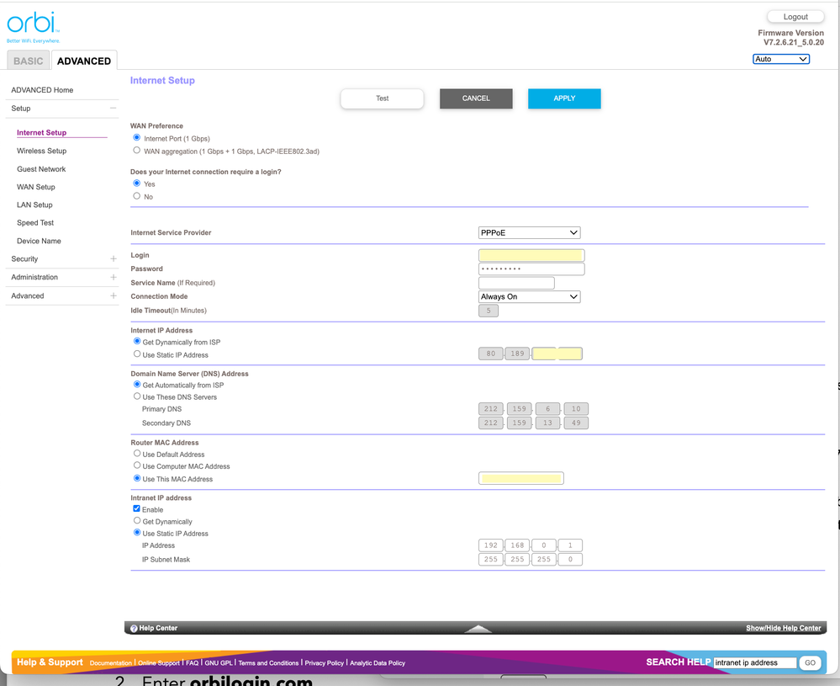Select WAN aggregation radio option
The width and height of the screenshot is (840, 686).
[x=137, y=151]
